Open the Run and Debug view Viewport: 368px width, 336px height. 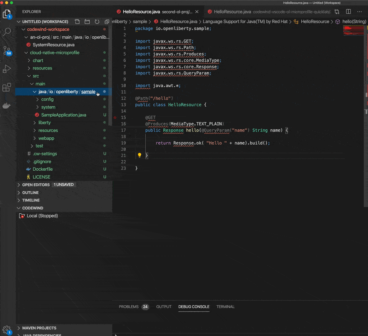point(7,69)
